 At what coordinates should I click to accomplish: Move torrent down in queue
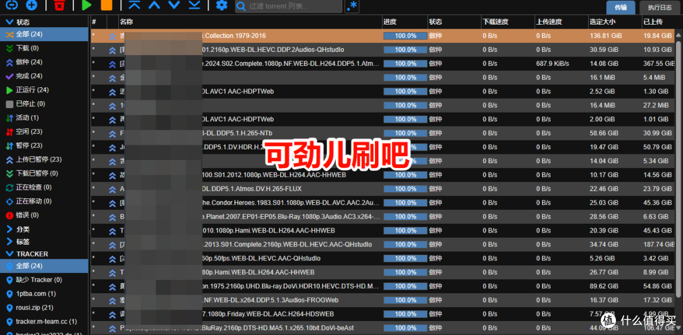(175, 5)
